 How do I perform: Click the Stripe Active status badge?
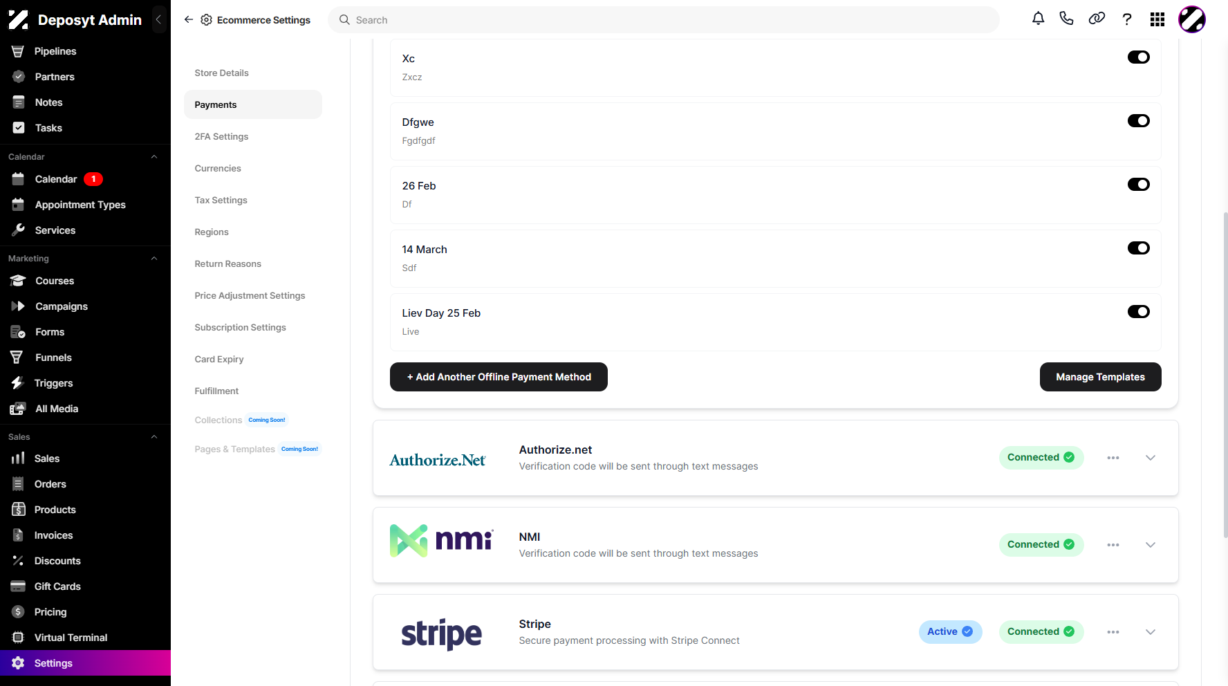coord(950,632)
